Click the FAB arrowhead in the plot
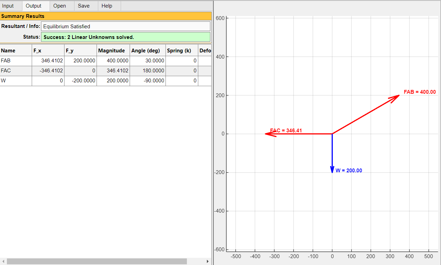 [395, 98]
